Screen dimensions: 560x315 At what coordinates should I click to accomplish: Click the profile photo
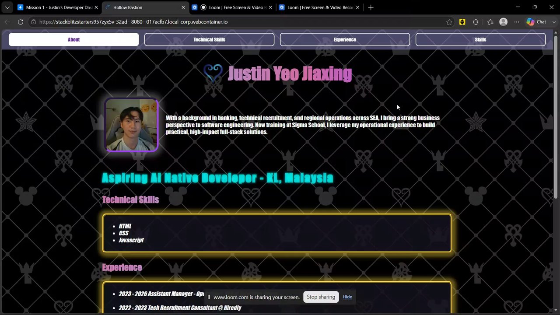click(x=131, y=125)
